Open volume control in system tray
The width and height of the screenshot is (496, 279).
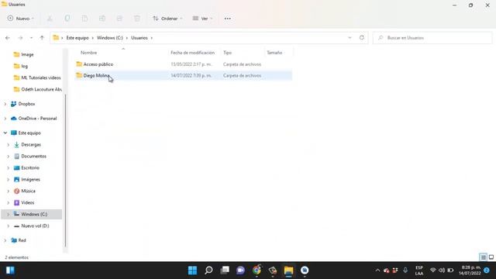click(442, 270)
